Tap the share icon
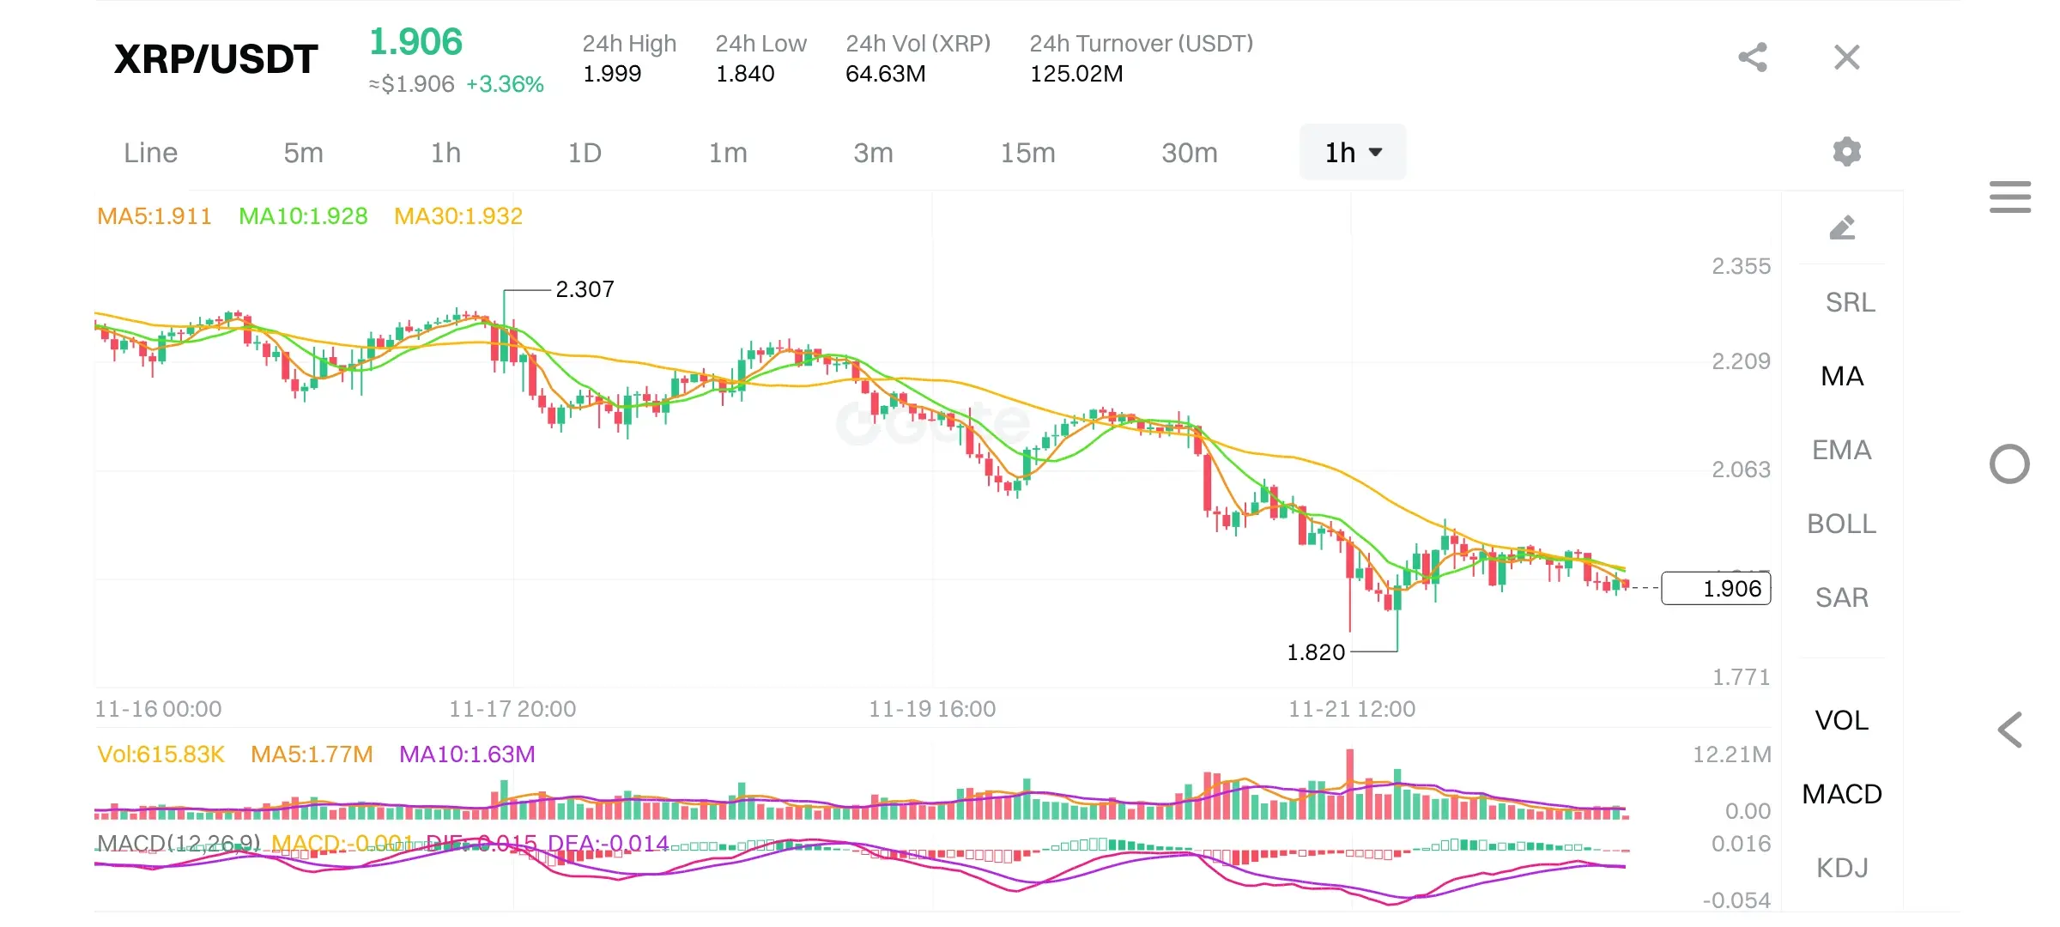The height and width of the screenshot is (927, 2060). tap(1753, 58)
